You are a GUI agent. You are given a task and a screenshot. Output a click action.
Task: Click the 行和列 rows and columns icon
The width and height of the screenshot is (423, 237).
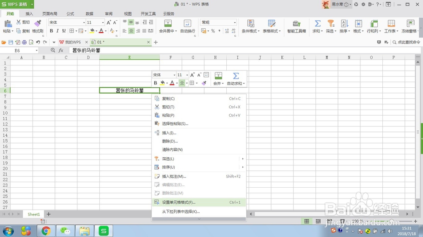[x=374, y=23]
